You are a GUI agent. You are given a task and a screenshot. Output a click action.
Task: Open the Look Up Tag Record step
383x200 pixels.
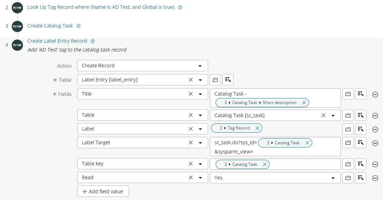(101, 7)
